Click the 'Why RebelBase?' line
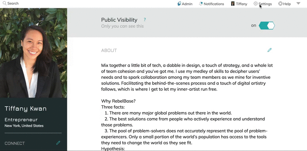Viewport: 307px width, 151px height. pyautogui.click(x=118, y=101)
